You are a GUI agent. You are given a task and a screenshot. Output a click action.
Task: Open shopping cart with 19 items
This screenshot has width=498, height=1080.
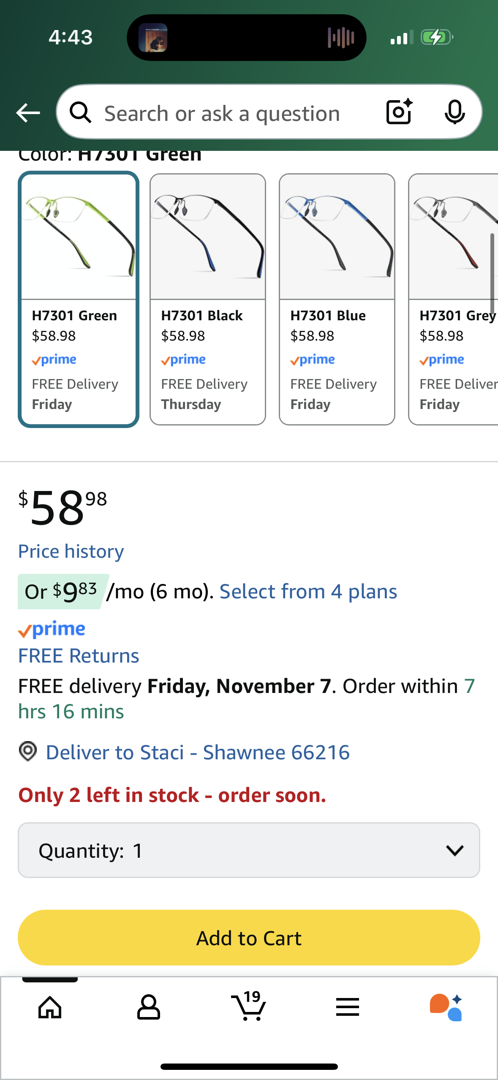[x=248, y=1006]
